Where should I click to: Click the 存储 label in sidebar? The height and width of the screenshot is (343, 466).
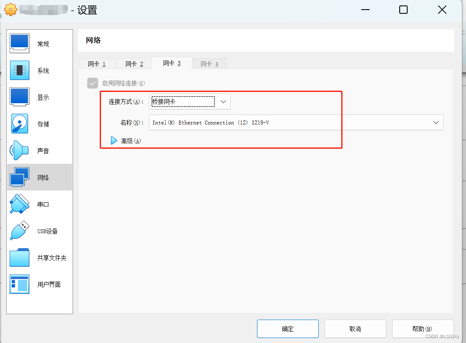(43, 124)
